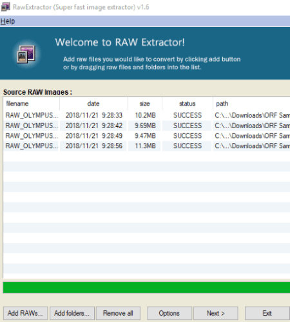This screenshot has height=322, width=290.
Task: Open the Help menu
Action: tap(8, 21)
